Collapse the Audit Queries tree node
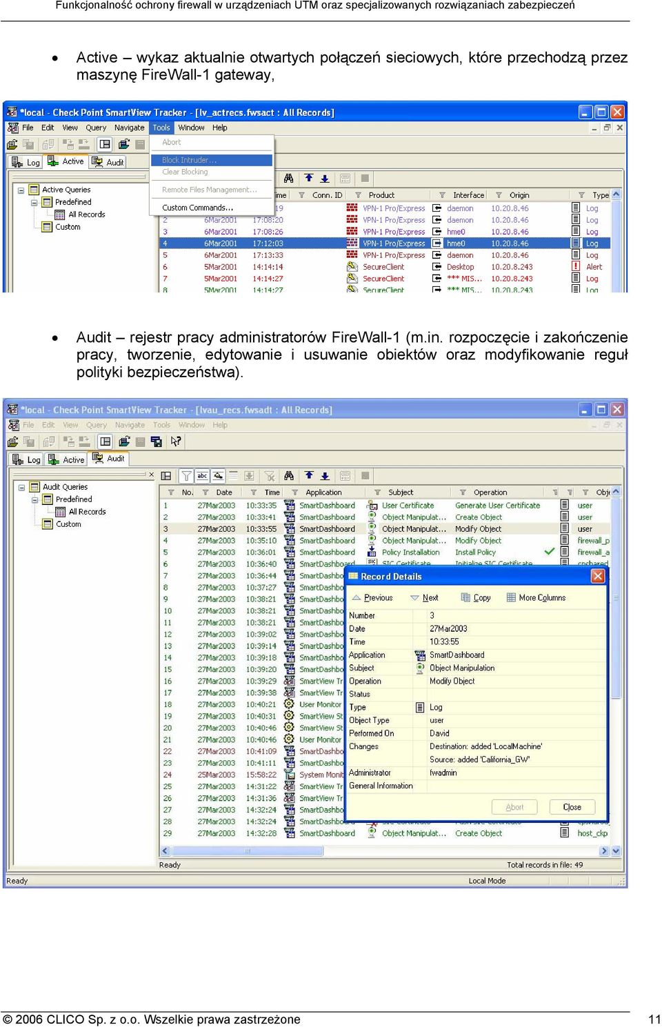The height and width of the screenshot is (1027, 662). [x=21, y=487]
